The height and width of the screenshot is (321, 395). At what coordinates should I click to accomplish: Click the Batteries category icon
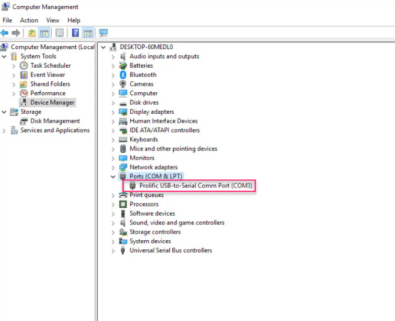coord(123,66)
